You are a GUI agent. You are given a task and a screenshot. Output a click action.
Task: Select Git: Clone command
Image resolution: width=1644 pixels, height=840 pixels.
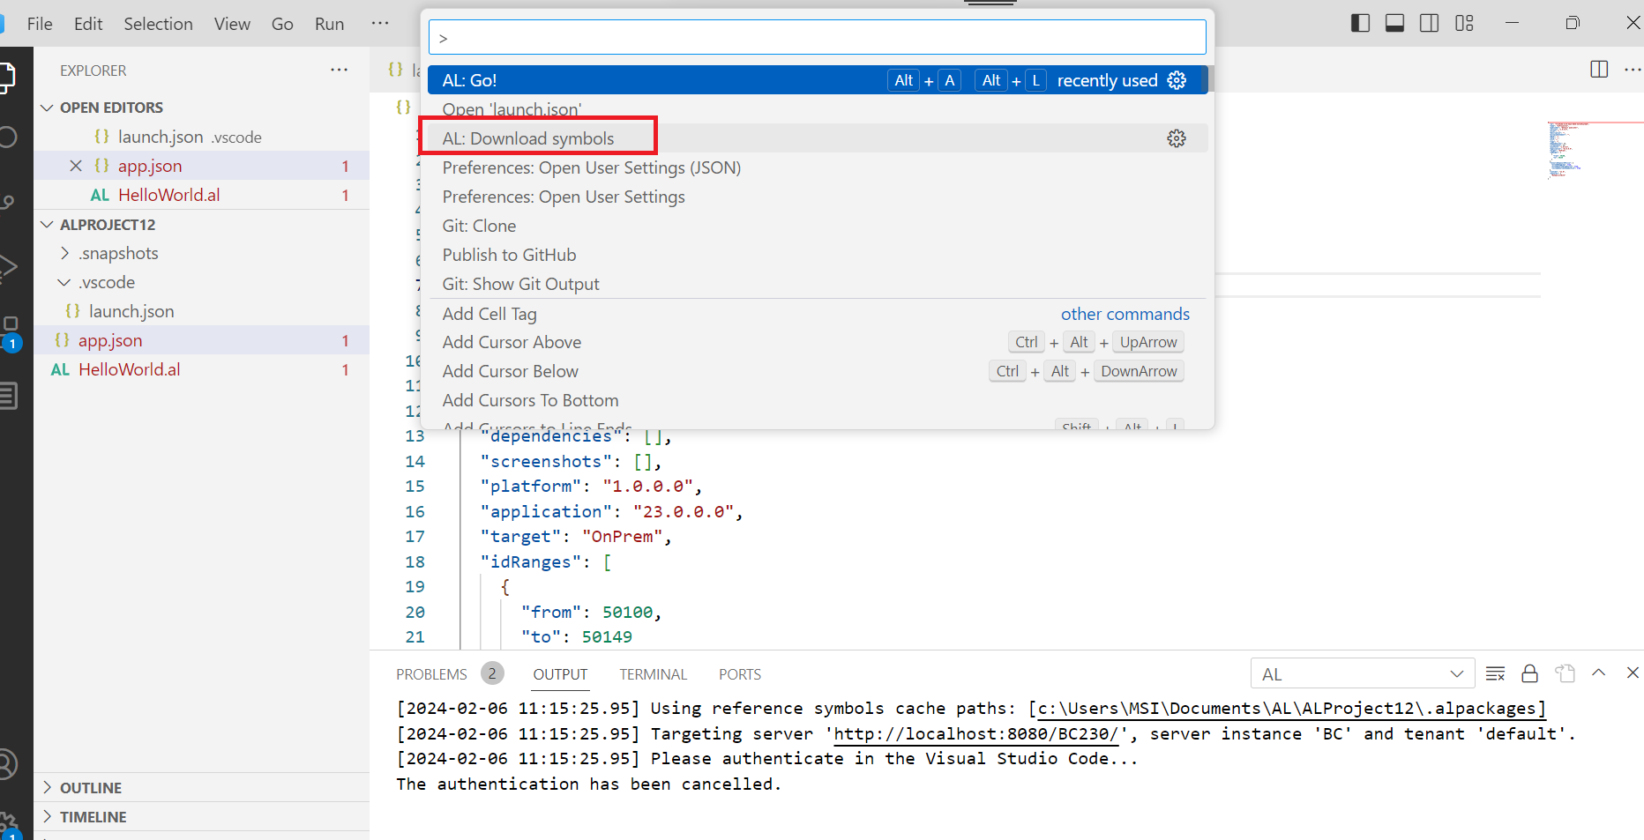(479, 226)
